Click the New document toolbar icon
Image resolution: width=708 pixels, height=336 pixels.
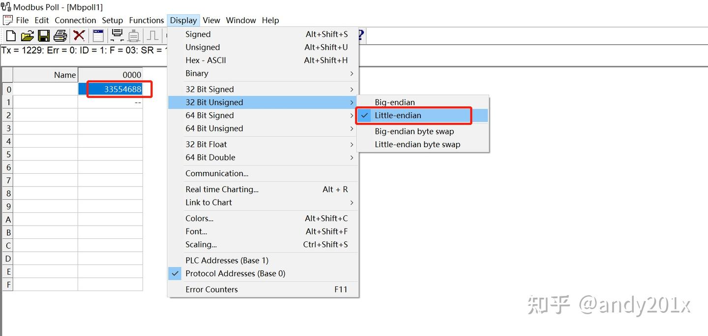point(11,35)
